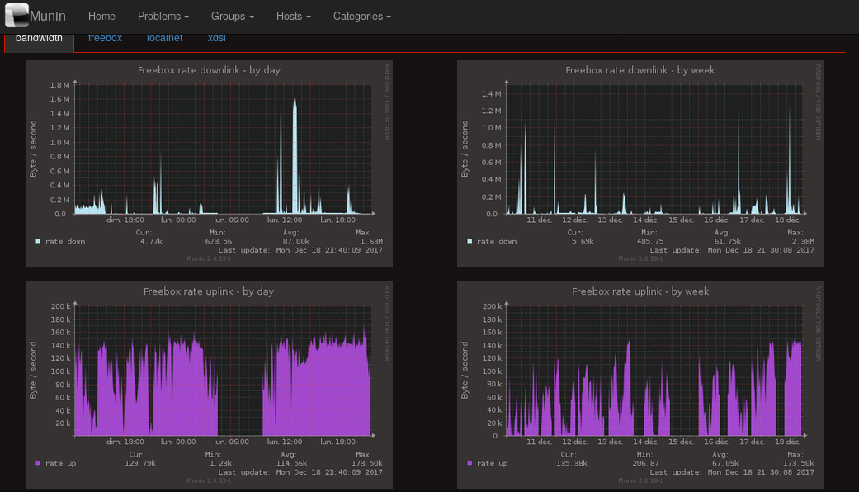Click the avg value '67.09k' in uplink week graph
Viewport: 859px width, 492px height.
point(725,463)
